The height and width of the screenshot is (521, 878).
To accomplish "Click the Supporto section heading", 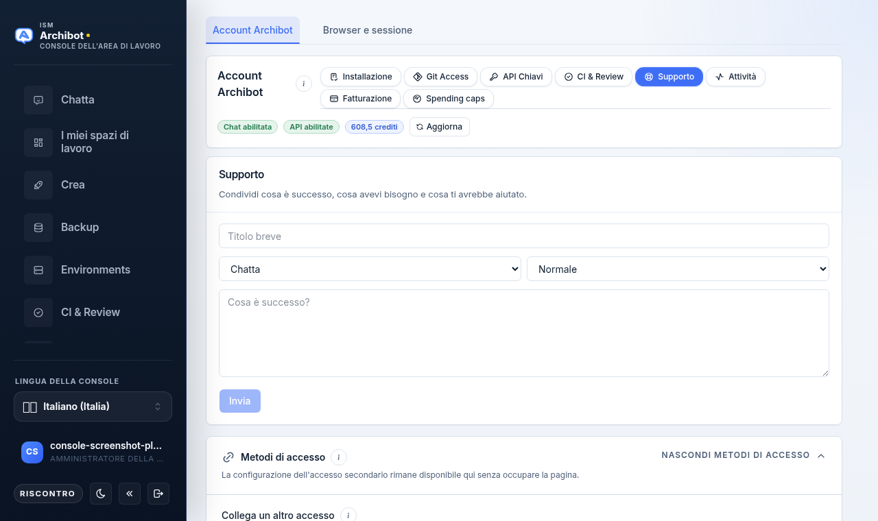I will click(x=241, y=175).
